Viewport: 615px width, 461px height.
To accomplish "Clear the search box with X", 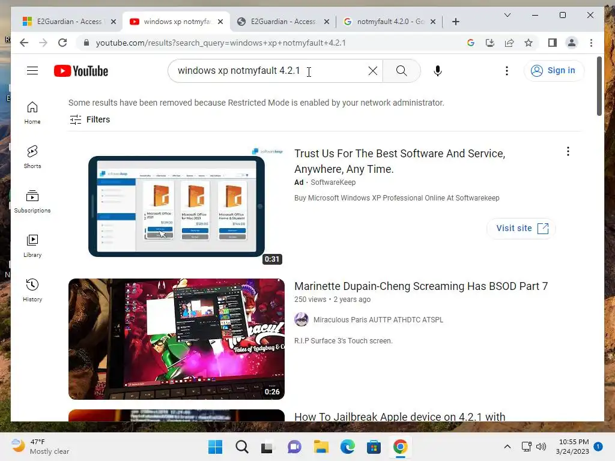I will [x=372, y=71].
